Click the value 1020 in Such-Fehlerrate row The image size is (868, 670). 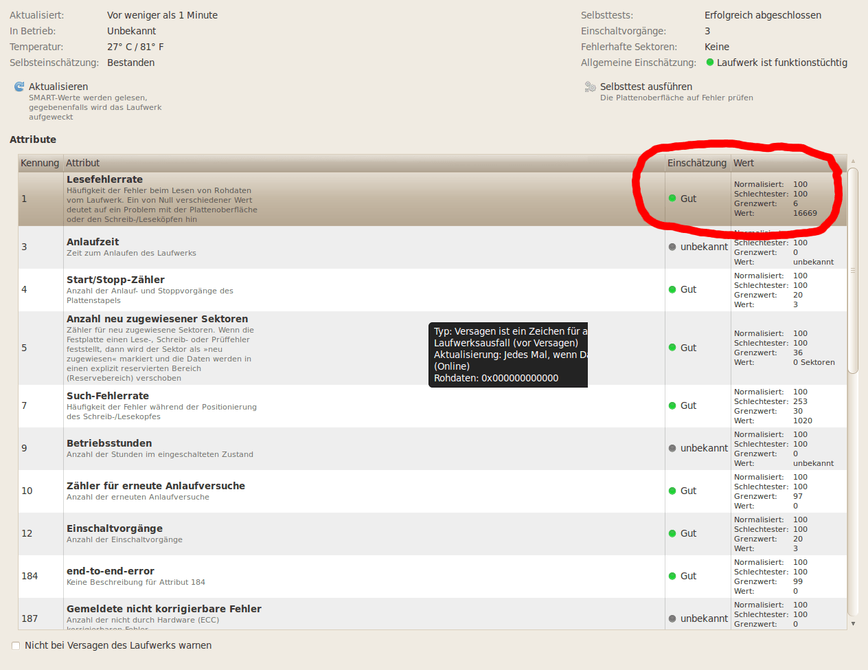[803, 421]
